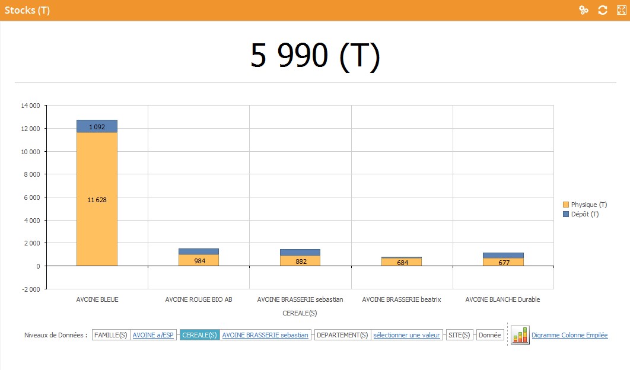Open the 'sélectionner une valeur' department selector
The width and height of the screenshot is (630, 370).
pyautogui.click(x=406, y=335)
